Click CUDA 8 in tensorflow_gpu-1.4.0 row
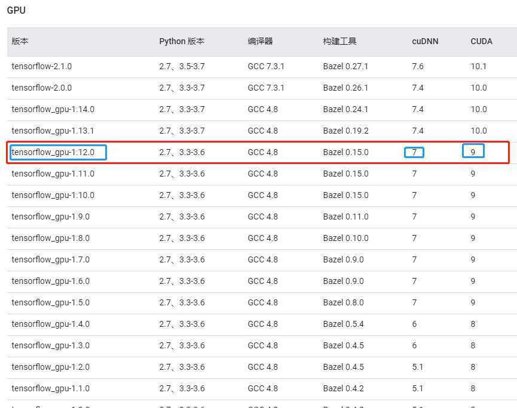The width and height of the screenshot is (517, 408). click(473, 324)
